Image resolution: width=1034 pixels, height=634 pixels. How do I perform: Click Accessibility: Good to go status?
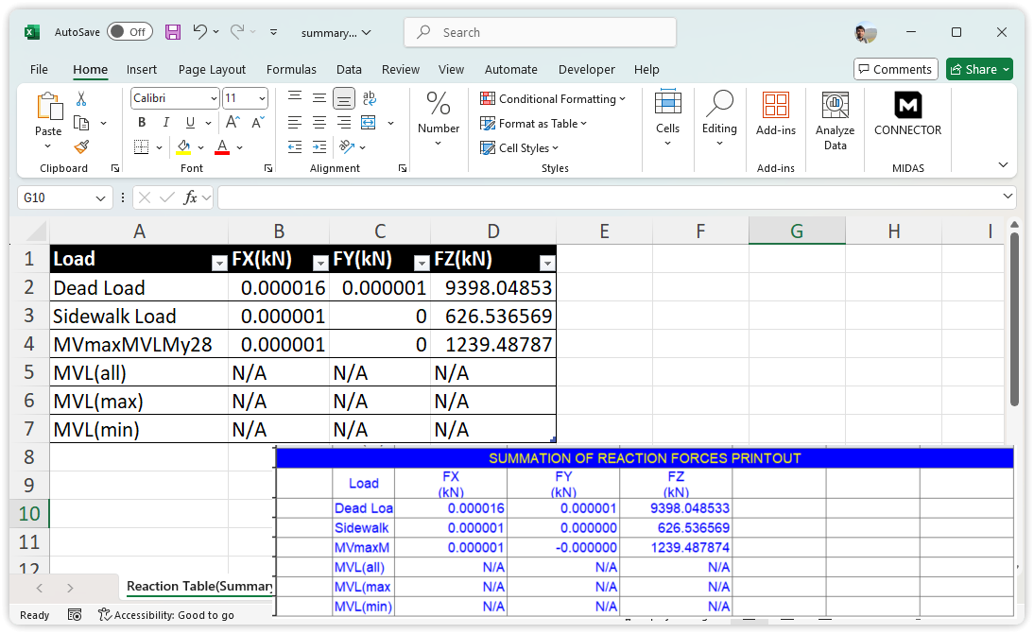pyautogui.click(x=166, y=615)
